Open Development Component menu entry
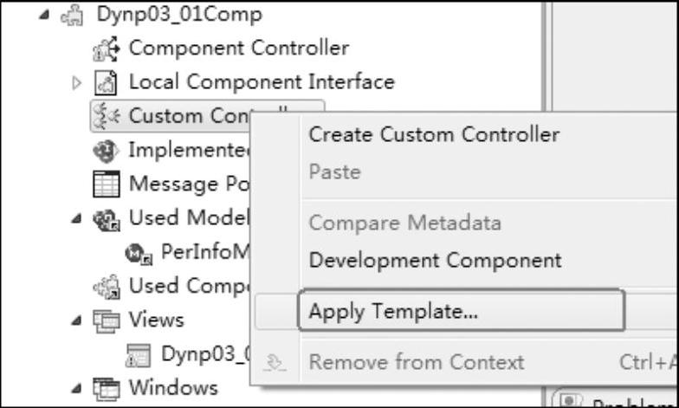The width and height of the screenshot is (679, 408). pyautogui.click(x=435, y=261)
